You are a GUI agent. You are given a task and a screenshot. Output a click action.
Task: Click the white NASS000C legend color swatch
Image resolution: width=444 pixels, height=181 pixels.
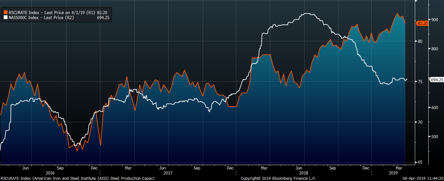(x=5, y=18)
